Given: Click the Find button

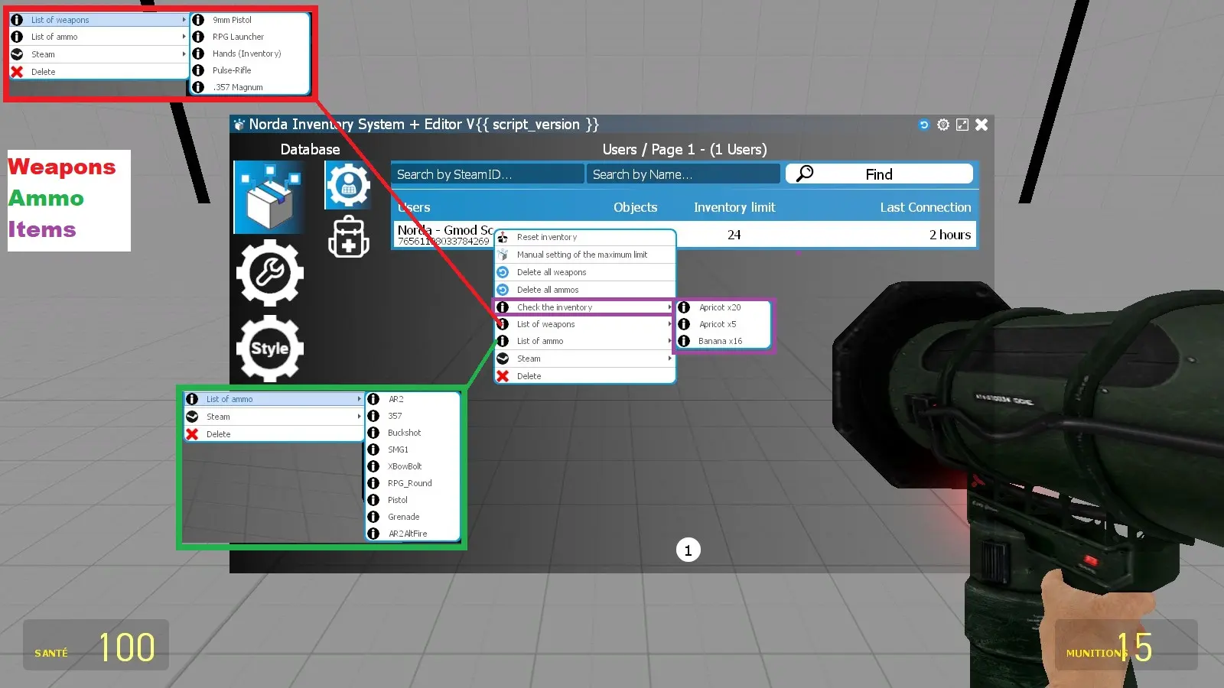Looking at the screenshot, I should pos(877,174).
